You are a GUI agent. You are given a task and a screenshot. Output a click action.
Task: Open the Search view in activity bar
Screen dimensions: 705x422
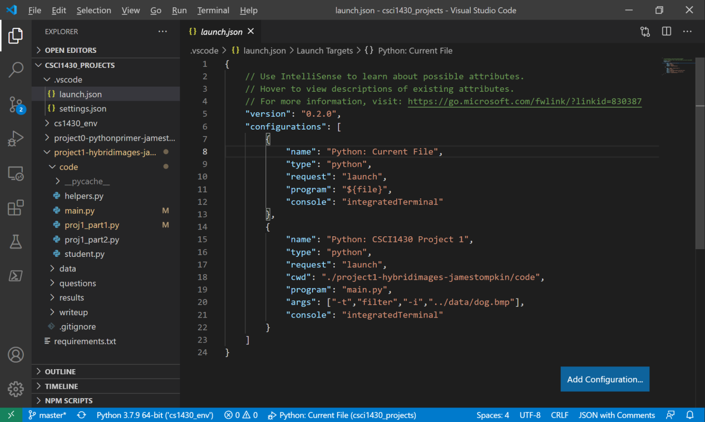click(x=16, y=69)
